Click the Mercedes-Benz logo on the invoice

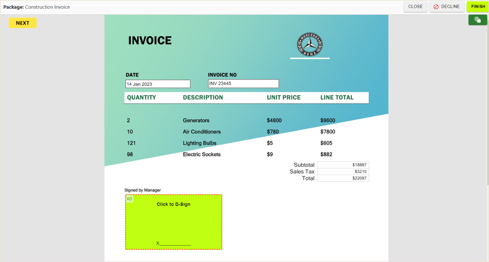point(309,44)
